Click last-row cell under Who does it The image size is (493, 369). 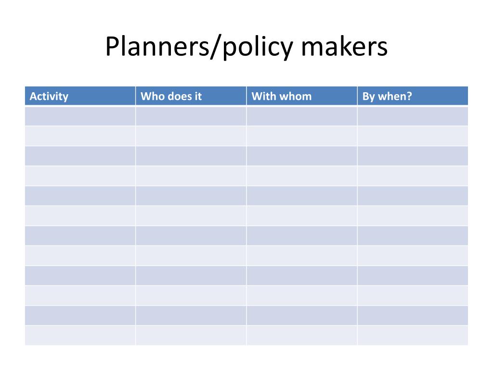(x=191, y=335)
